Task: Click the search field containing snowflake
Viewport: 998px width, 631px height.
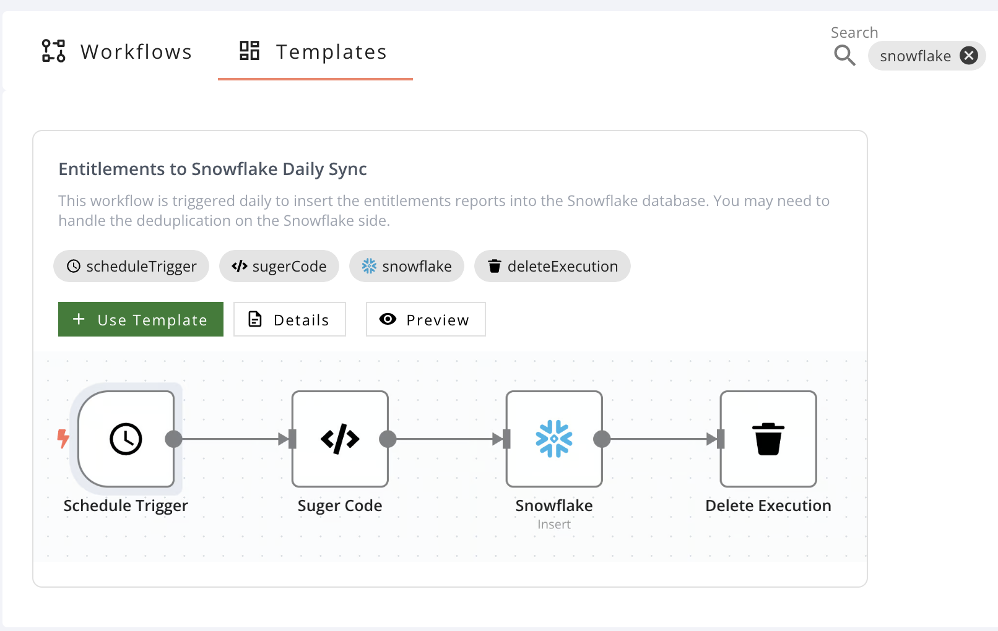Action: [x=915, y=56]
